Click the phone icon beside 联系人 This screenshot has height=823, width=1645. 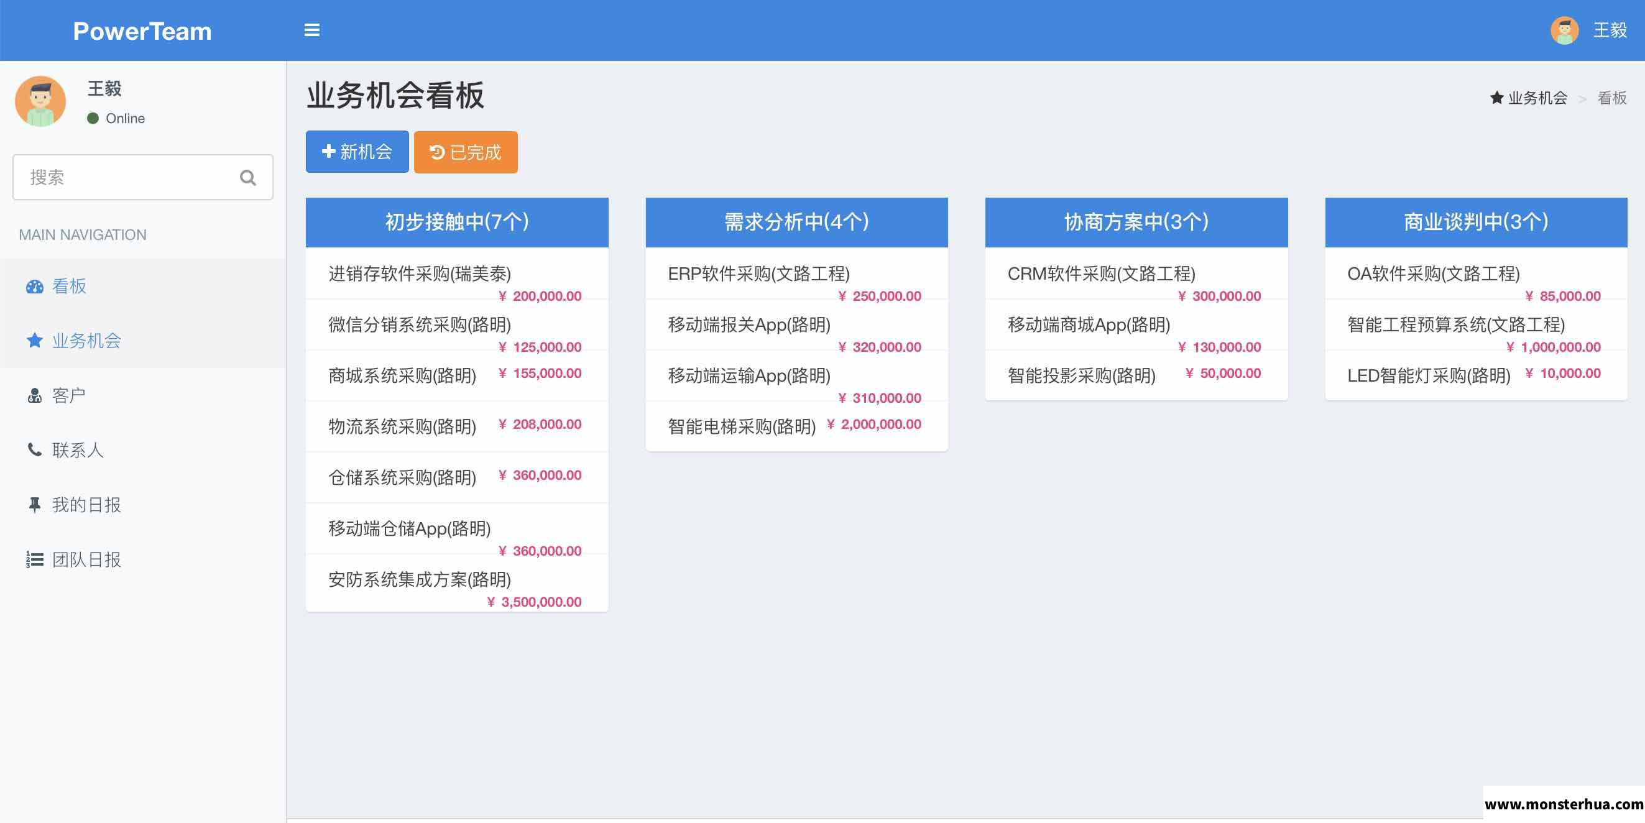(34, 449)
